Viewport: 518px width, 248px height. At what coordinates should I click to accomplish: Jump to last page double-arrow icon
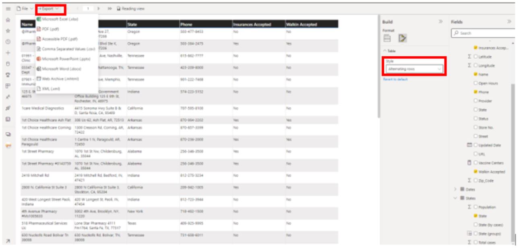pos(110,8)
